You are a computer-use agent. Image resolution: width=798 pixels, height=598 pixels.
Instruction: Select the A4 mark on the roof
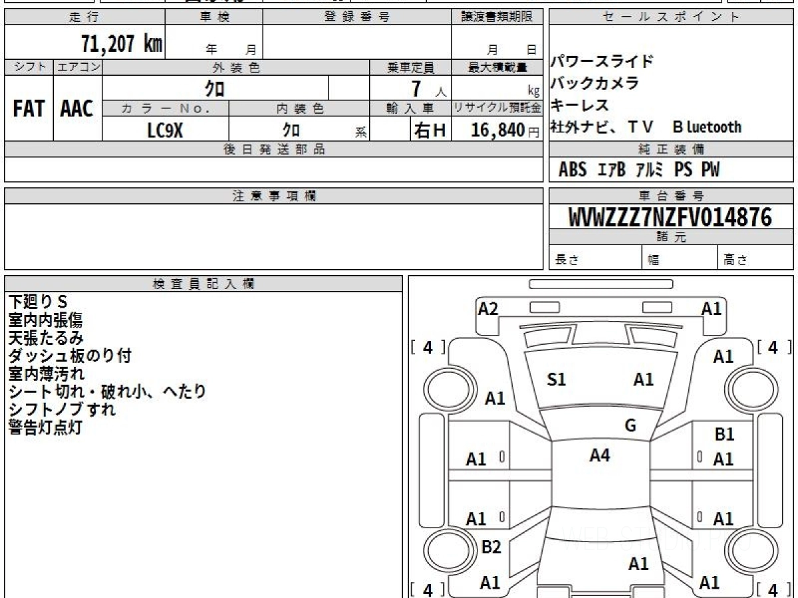600,455
